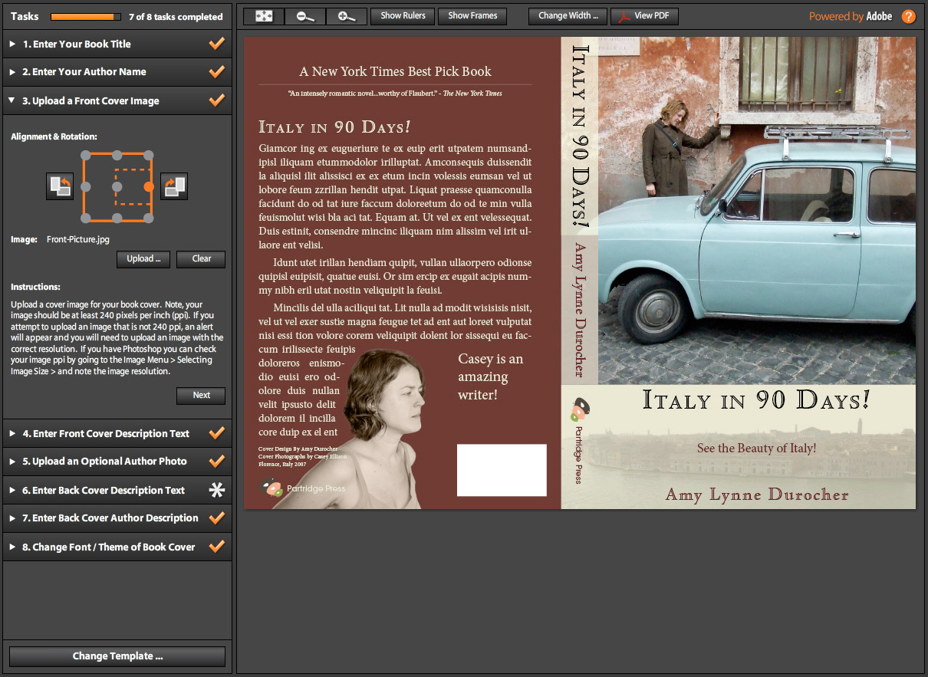Click the fit-to-window view icon
The height and width of the screenshot is (677, 928).
pos(264,16)
